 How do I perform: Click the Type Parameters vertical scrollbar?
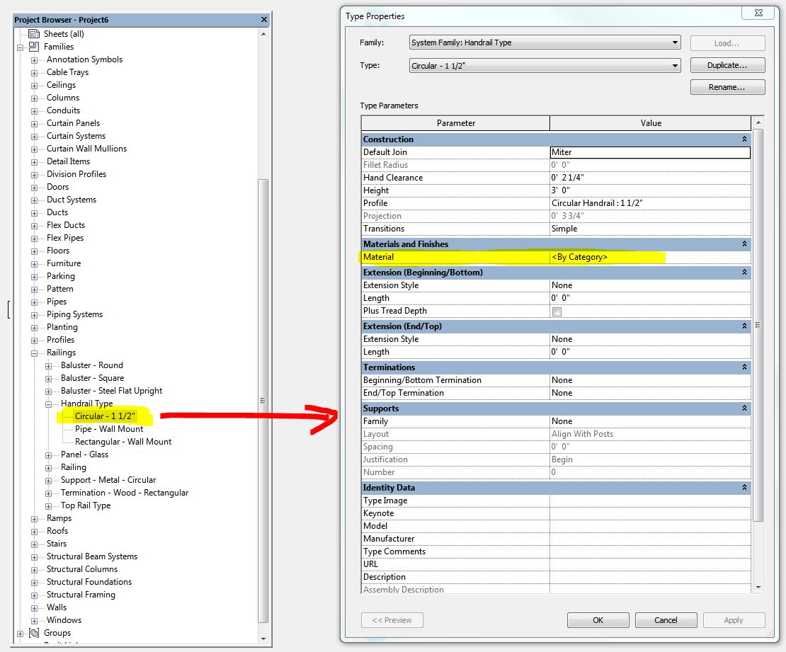(758, 326)
